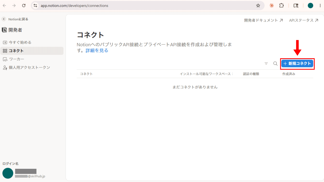Image resolution: width=324 pixels, height=182 pixels.
Task: Click the address bar URL
Action: pyautogui.click(x=74, y=5)
